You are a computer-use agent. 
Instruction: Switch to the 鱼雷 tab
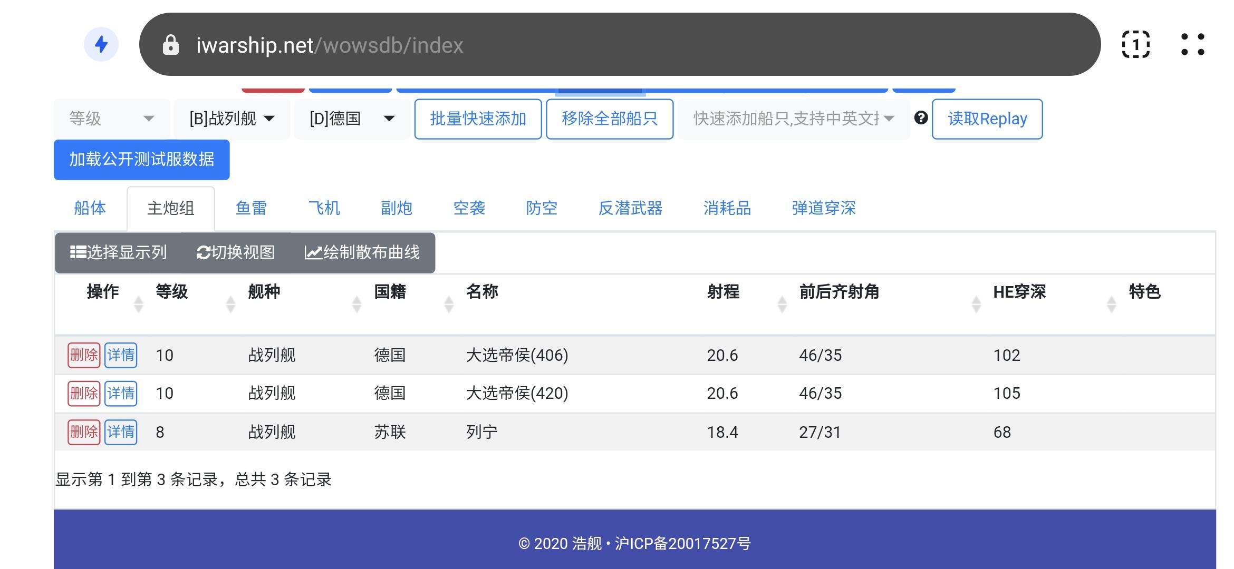point(251,209)
